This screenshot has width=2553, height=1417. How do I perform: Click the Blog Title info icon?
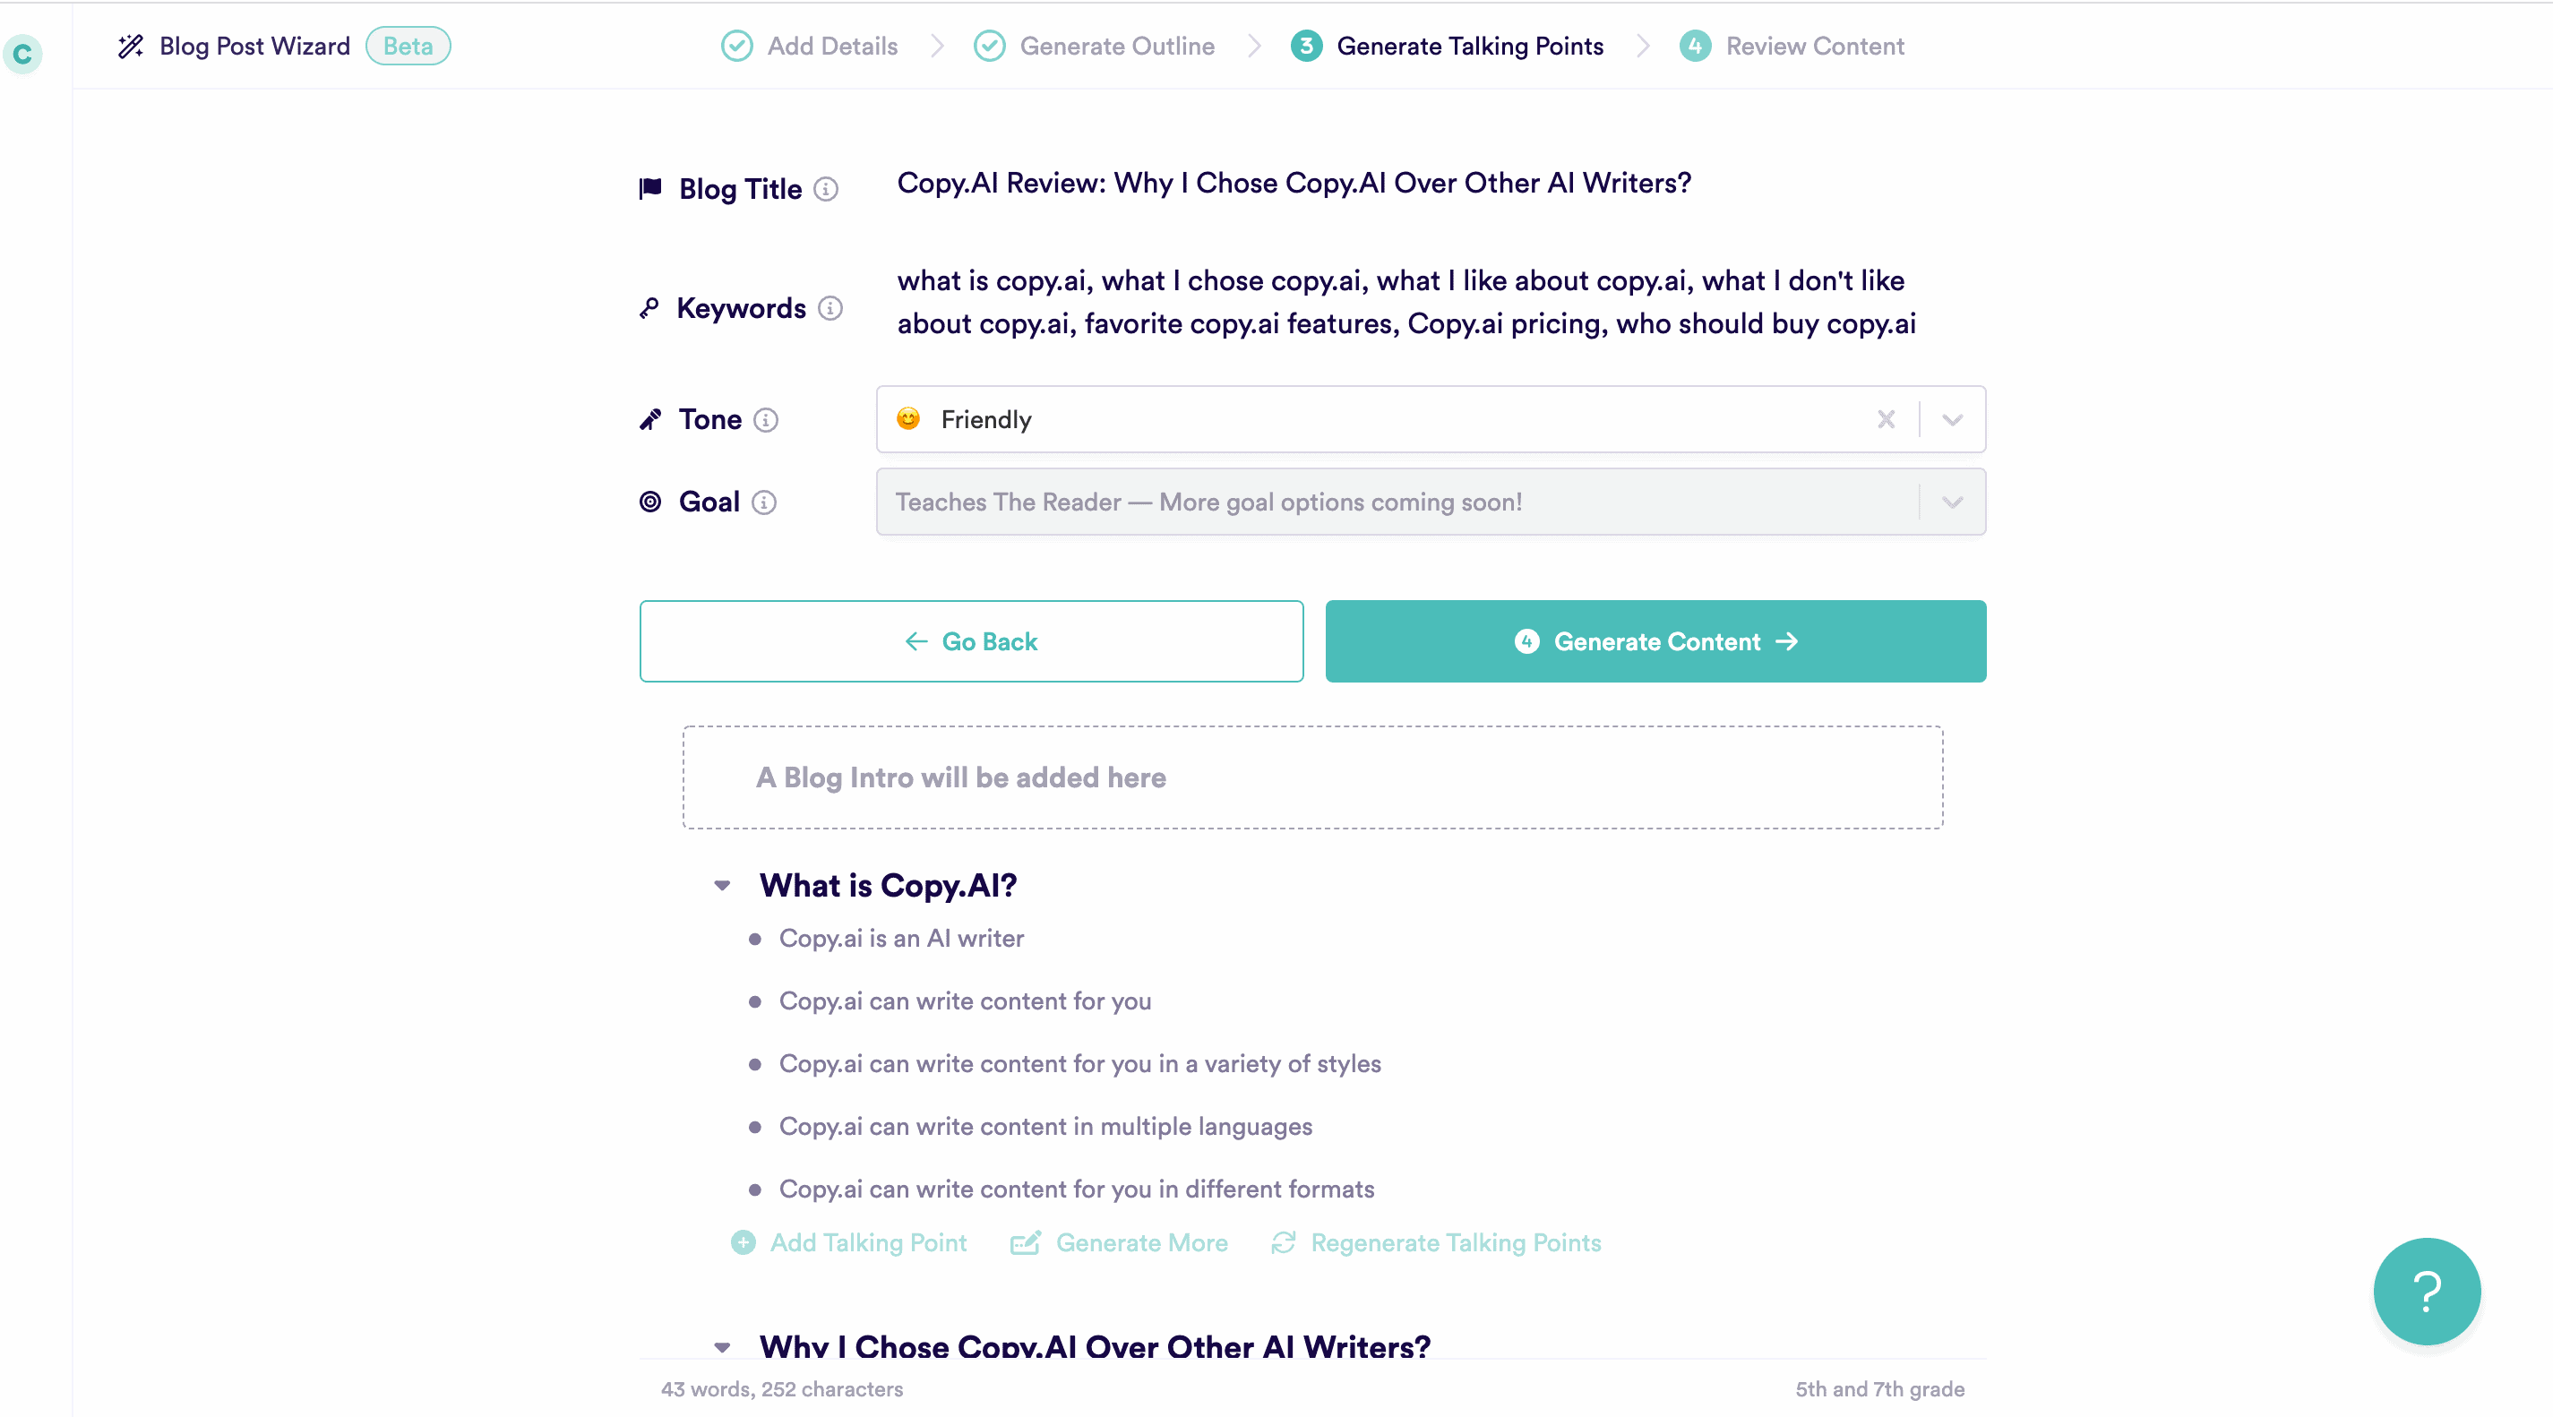(826, 189)
